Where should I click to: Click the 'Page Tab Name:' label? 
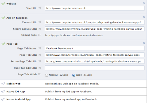(x=27, y=48)
